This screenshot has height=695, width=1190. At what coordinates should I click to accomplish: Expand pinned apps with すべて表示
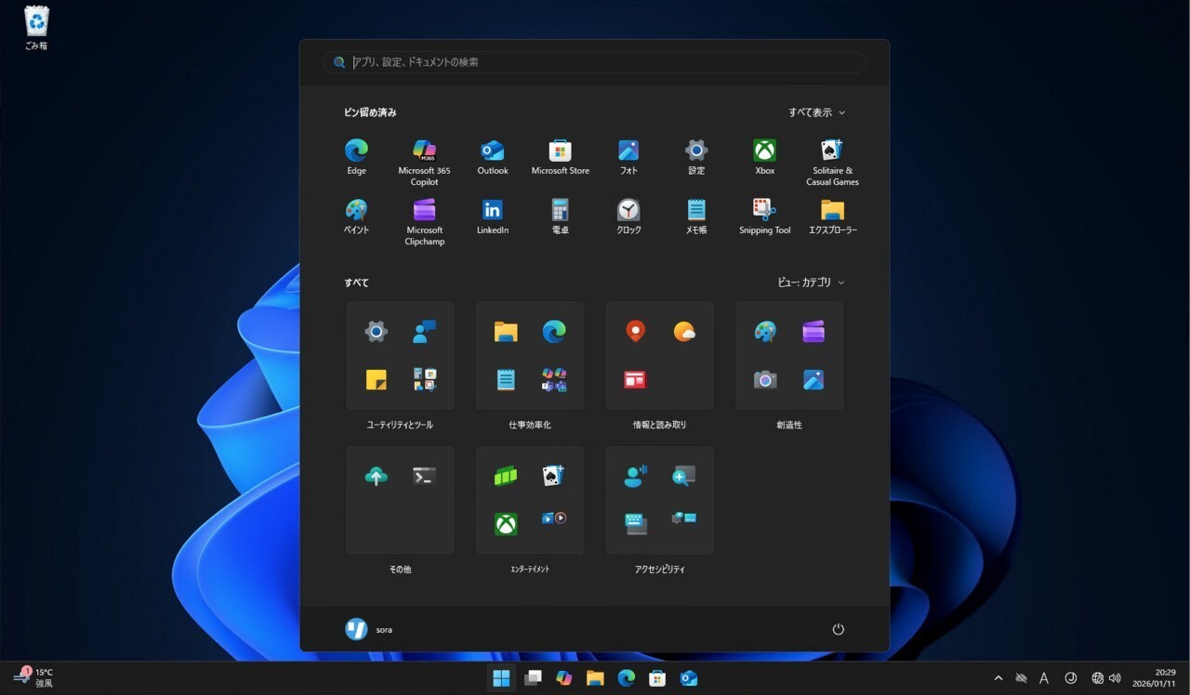click(816, 112)
